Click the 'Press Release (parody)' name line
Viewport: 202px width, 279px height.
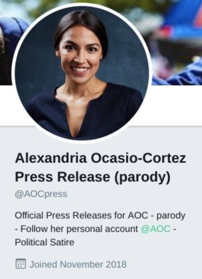(x=93, y=177)
